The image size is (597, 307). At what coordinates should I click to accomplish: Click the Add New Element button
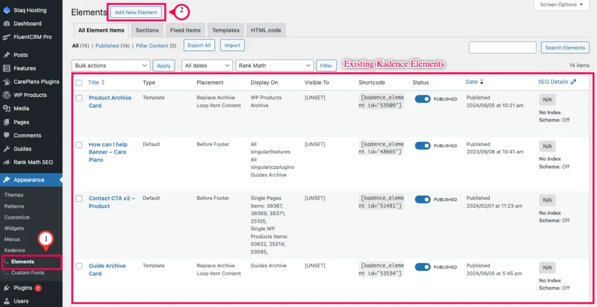tap(136, 13)
